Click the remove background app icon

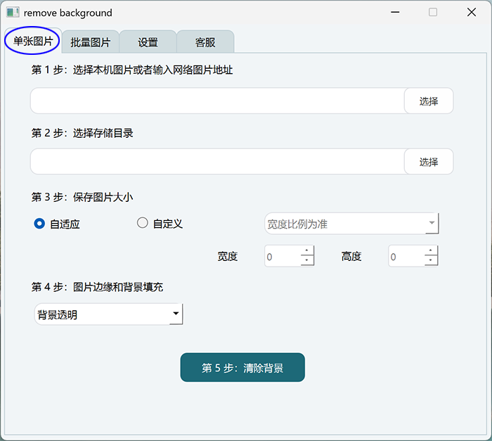(x=13, y=13)
